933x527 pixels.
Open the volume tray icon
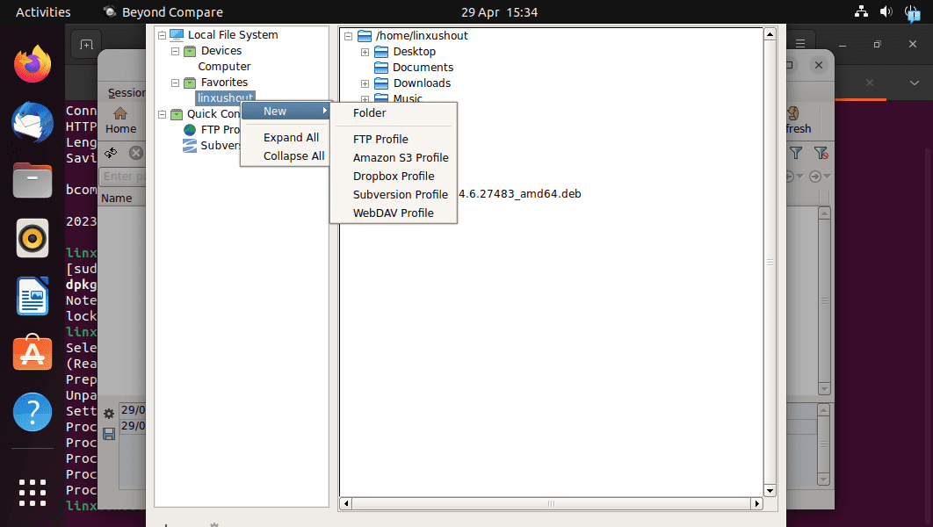pos(886,11)
